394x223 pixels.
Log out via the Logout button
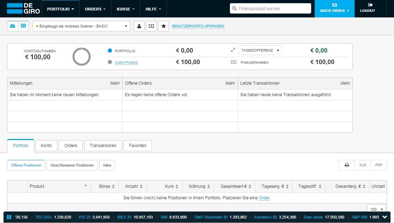pos(367,8)
